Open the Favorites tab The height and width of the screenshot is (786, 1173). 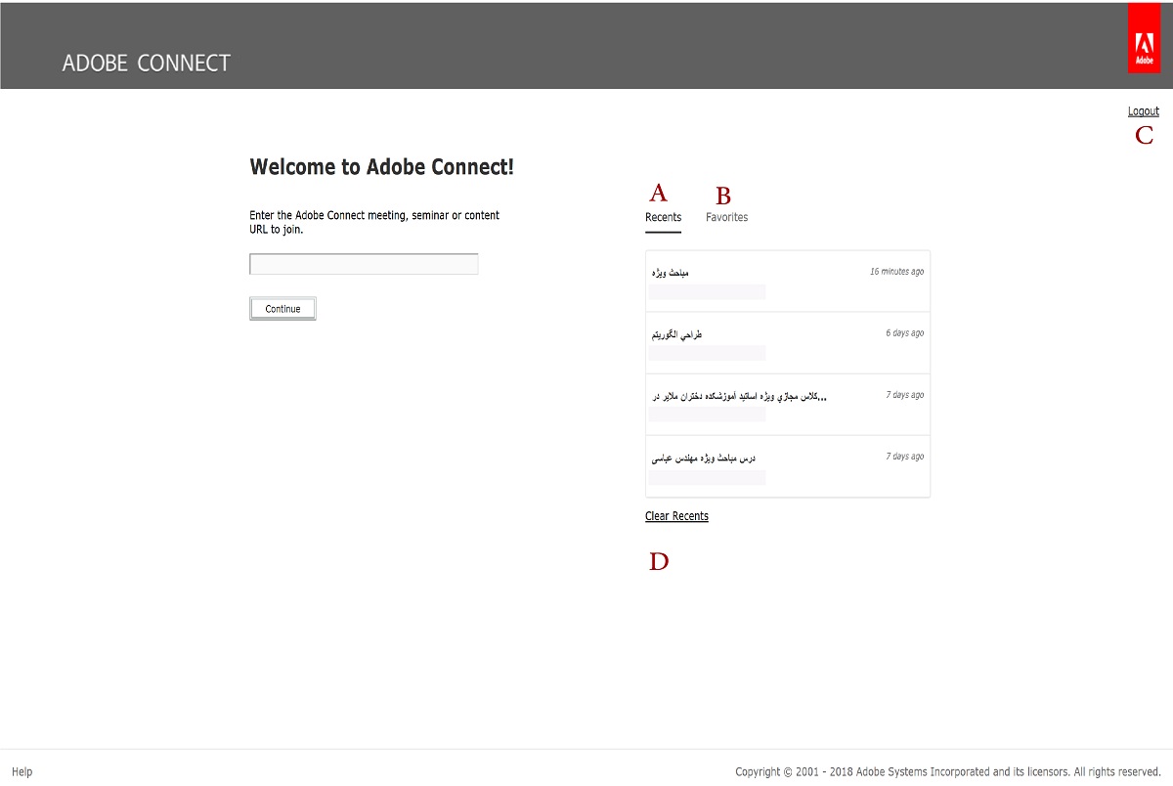tap(726, 217)
